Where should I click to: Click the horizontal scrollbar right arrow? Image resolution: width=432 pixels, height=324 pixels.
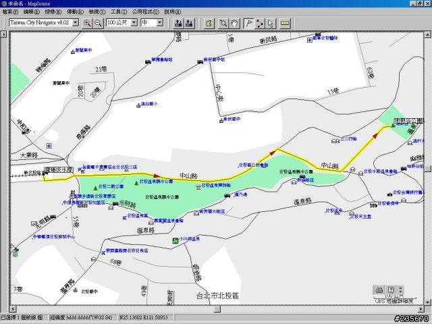pos(421,309)
